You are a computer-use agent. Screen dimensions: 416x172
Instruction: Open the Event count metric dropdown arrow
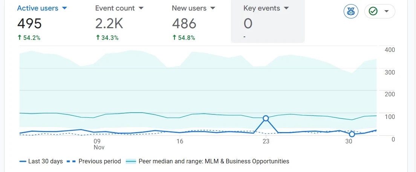tap(141, 8)
